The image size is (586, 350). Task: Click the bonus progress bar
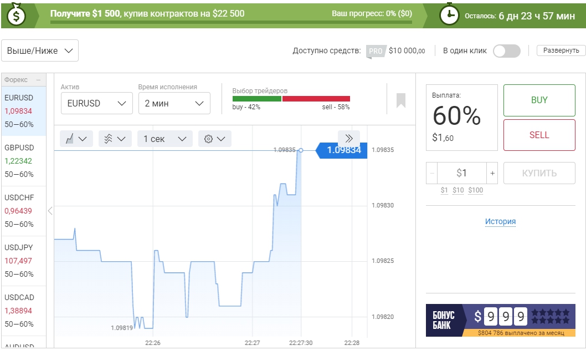pos(231,23)
